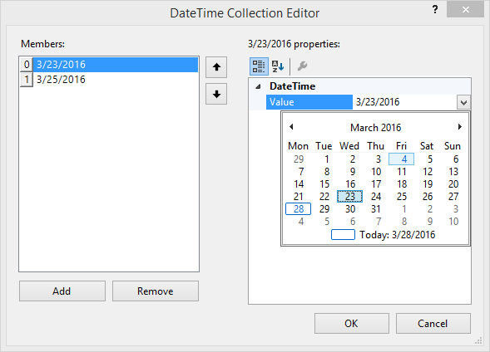Move selected member up with arrow button

[x=216, y=67]
